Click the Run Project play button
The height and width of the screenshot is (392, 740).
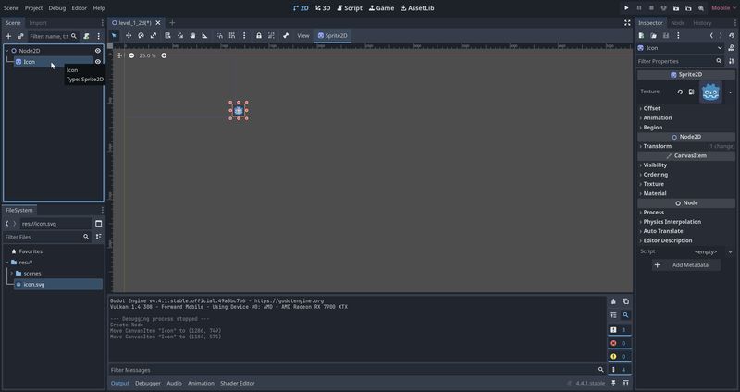(x=626, y=7)
